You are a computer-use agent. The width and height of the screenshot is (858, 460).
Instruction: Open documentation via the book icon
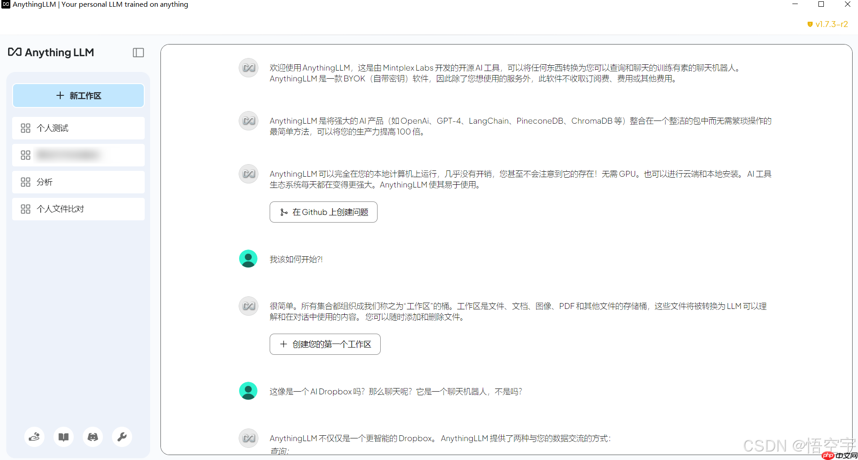click(63, 436)
